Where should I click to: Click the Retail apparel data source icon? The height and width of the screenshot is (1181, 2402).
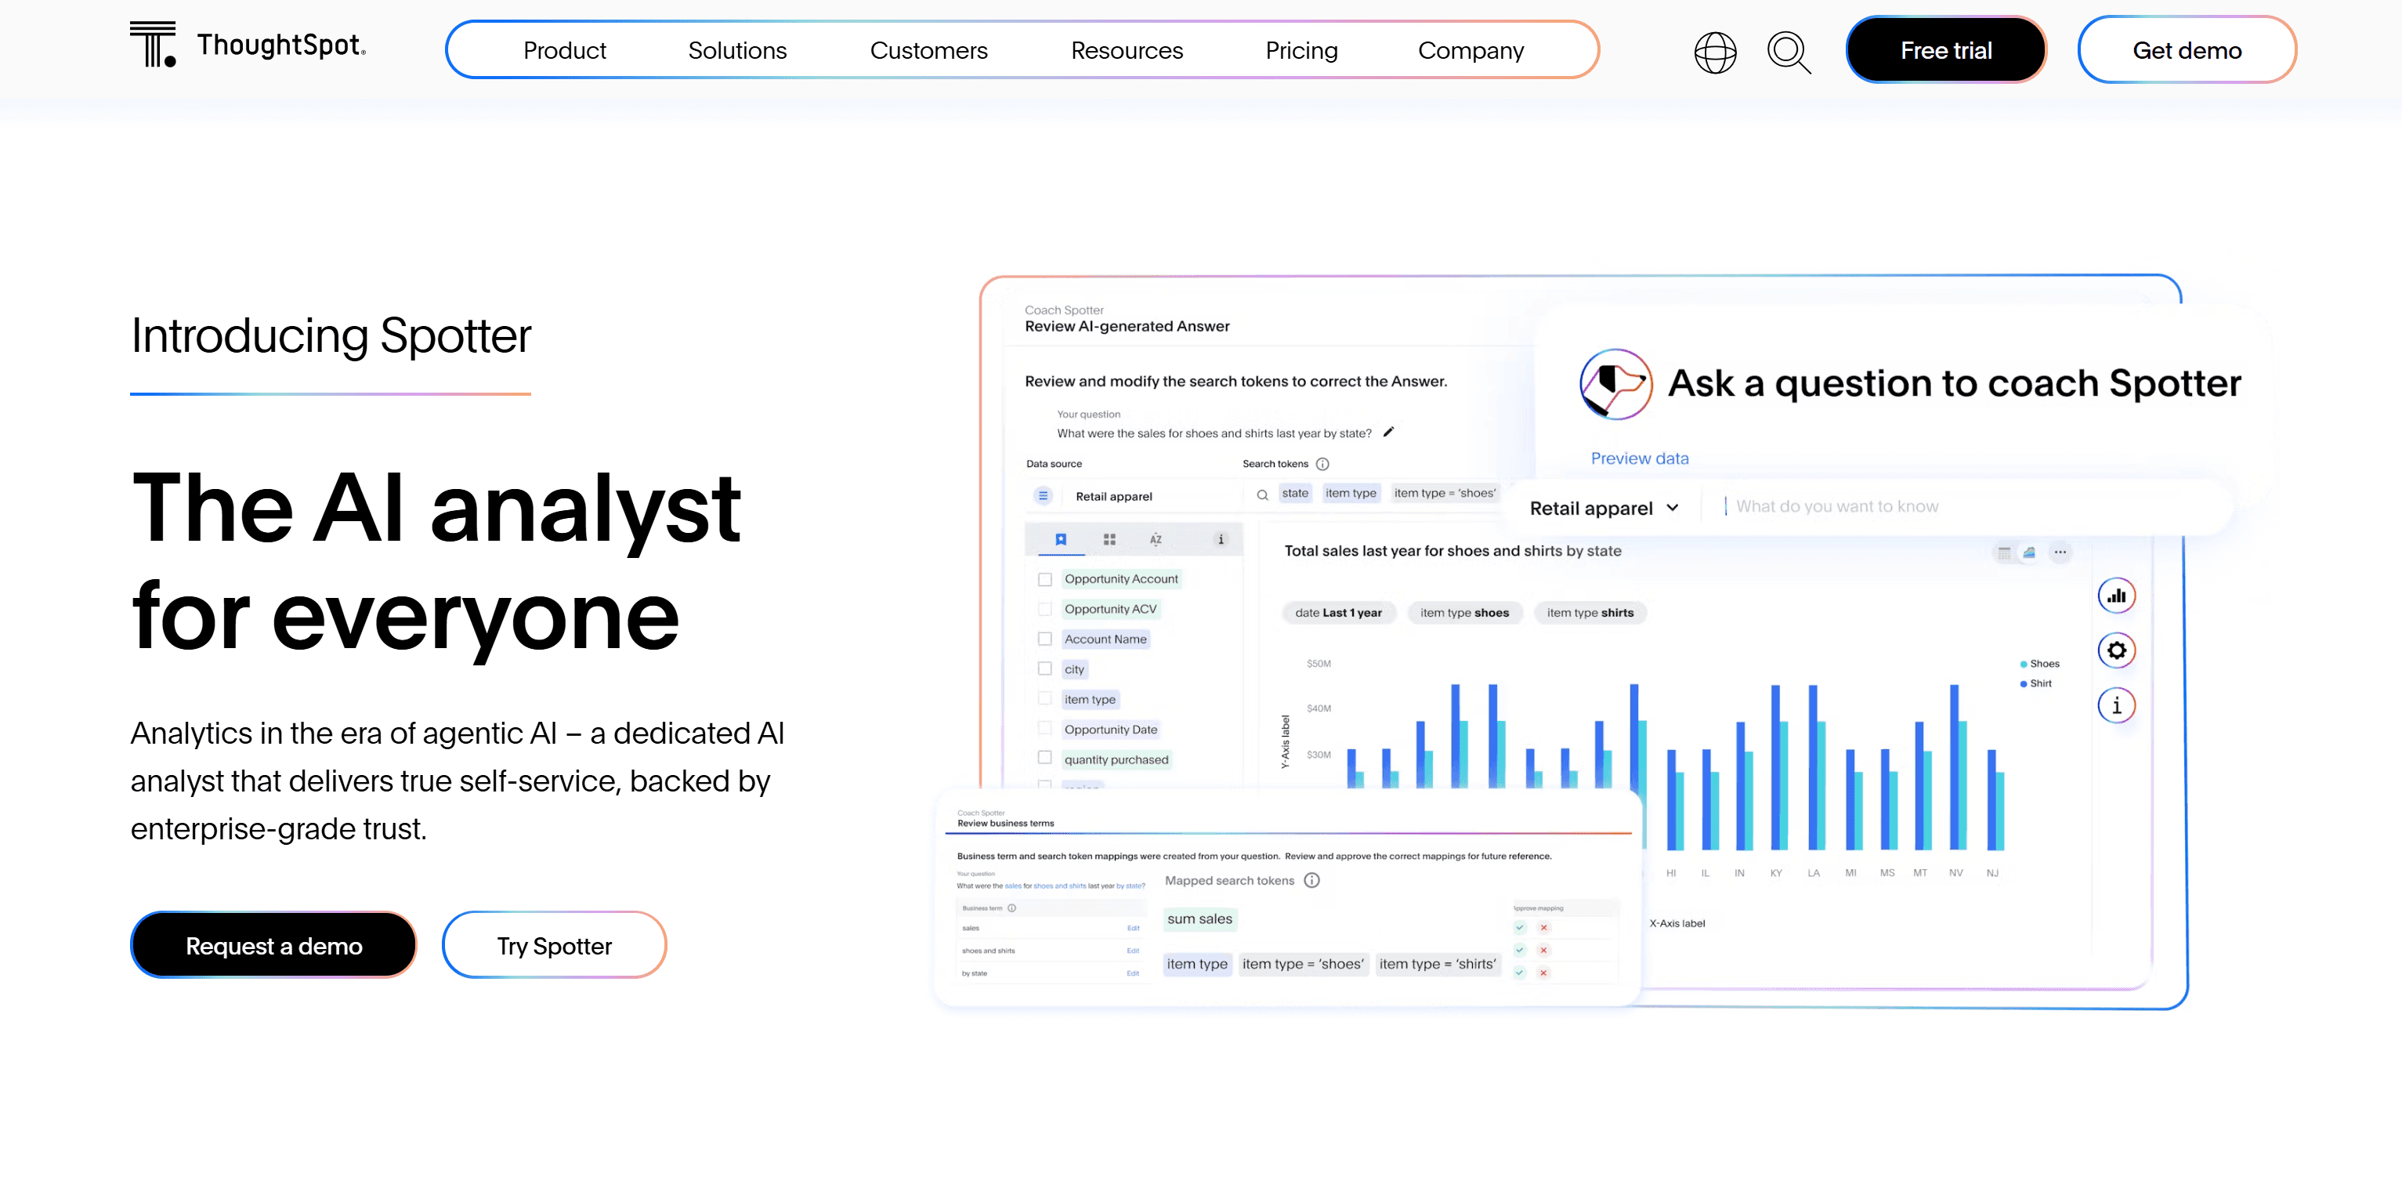pyautogui.click(x=1043, y=495)
